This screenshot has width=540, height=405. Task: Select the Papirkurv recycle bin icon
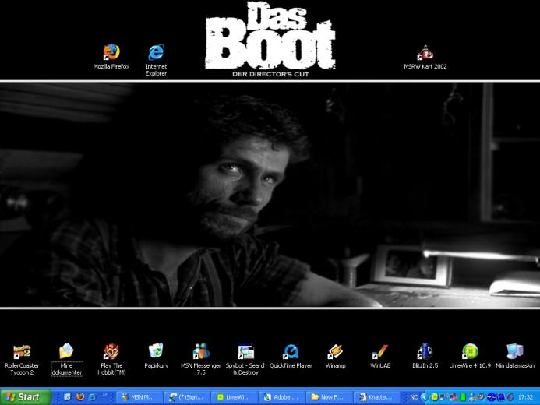tap(156, 356)
